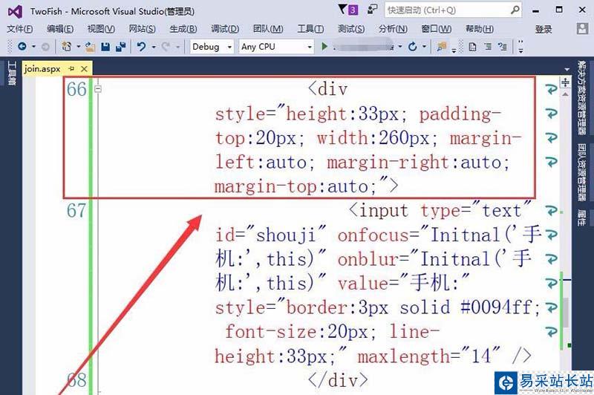Open the 生成(B) menu
Viewport: 594px width, 395px height.
183,29
